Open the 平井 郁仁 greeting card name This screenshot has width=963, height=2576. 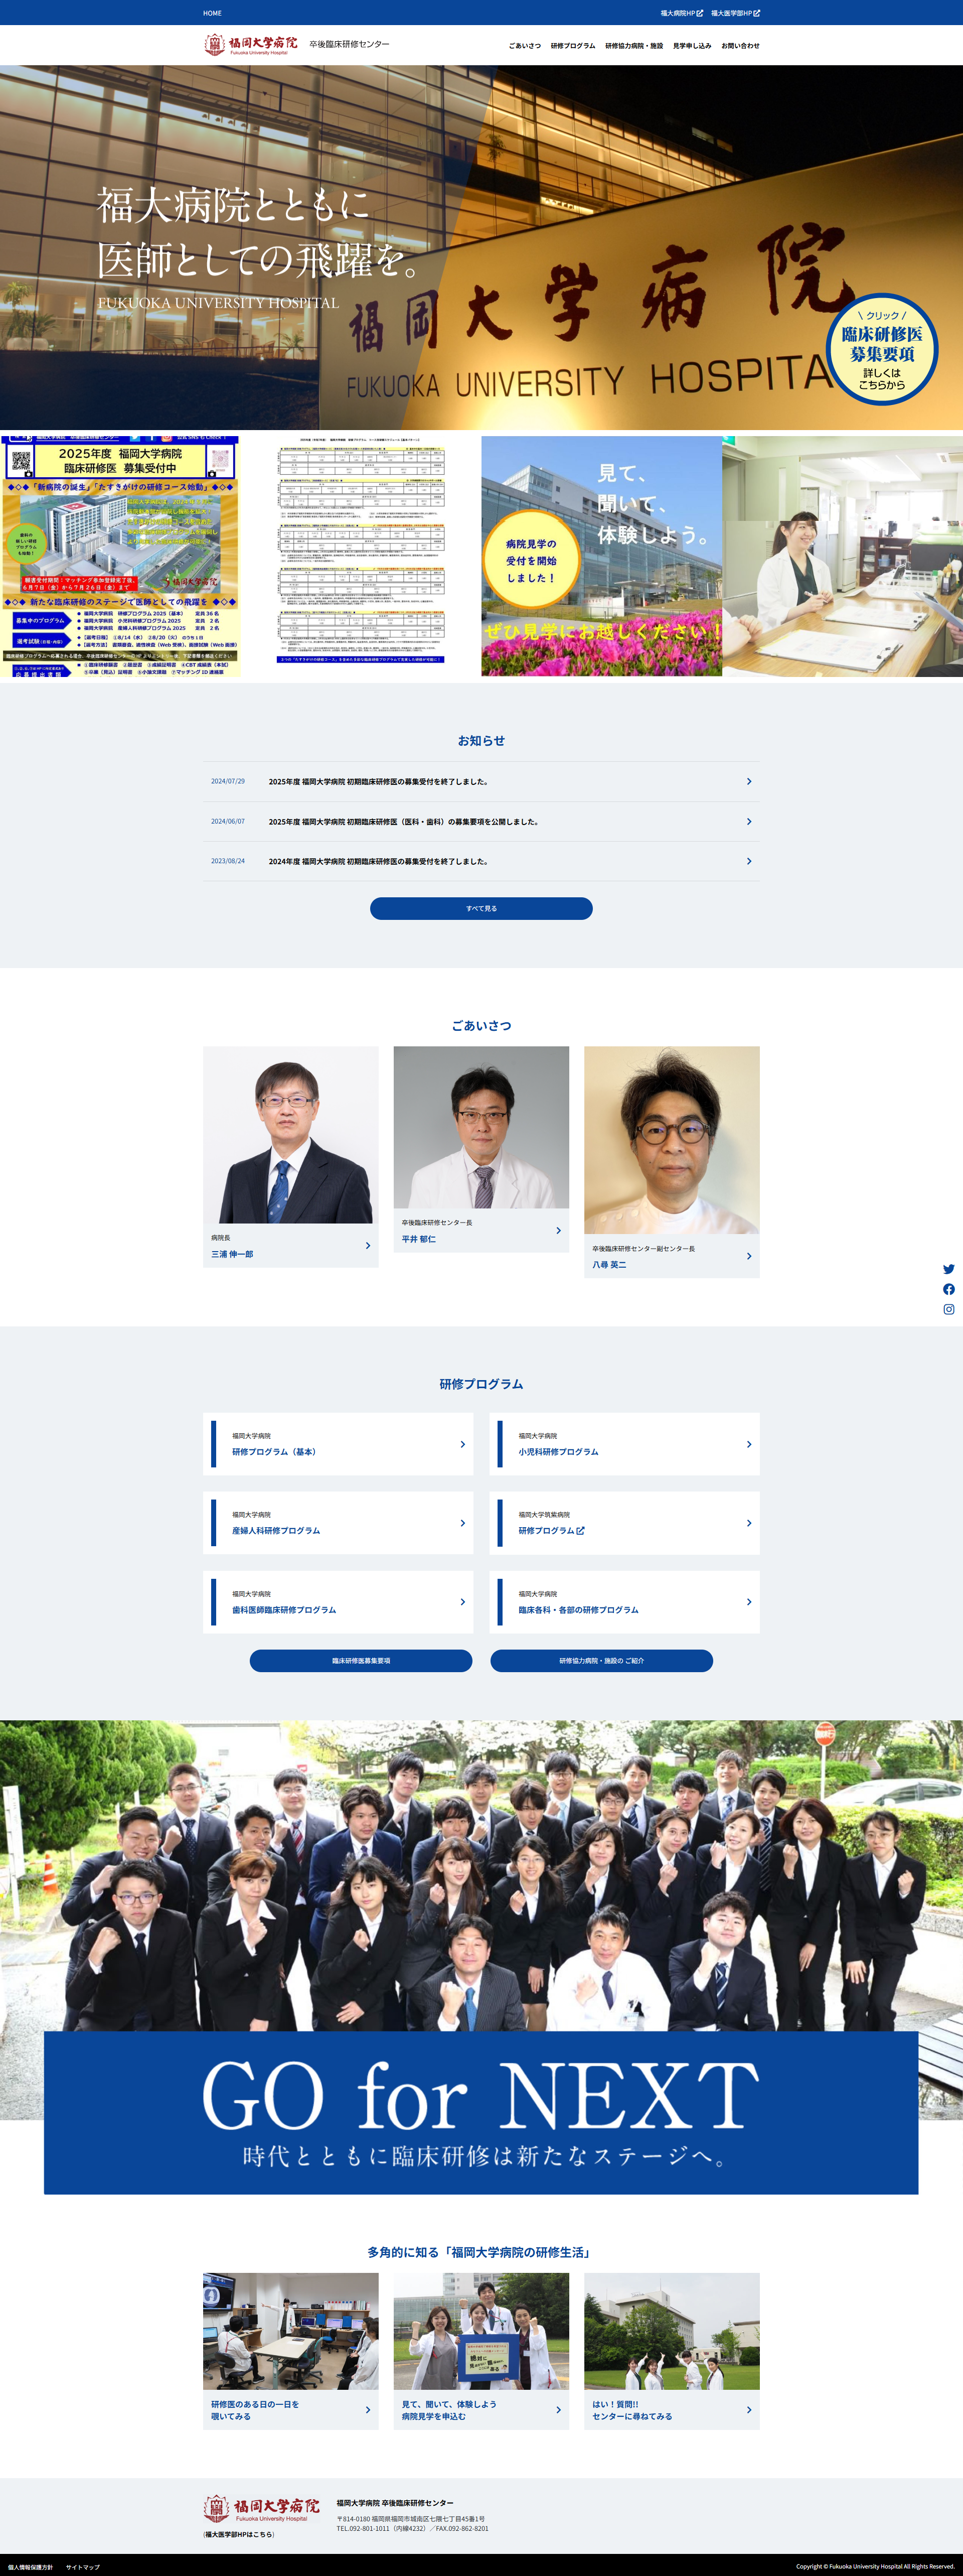pyautogui.click(x=419, y=1239)
